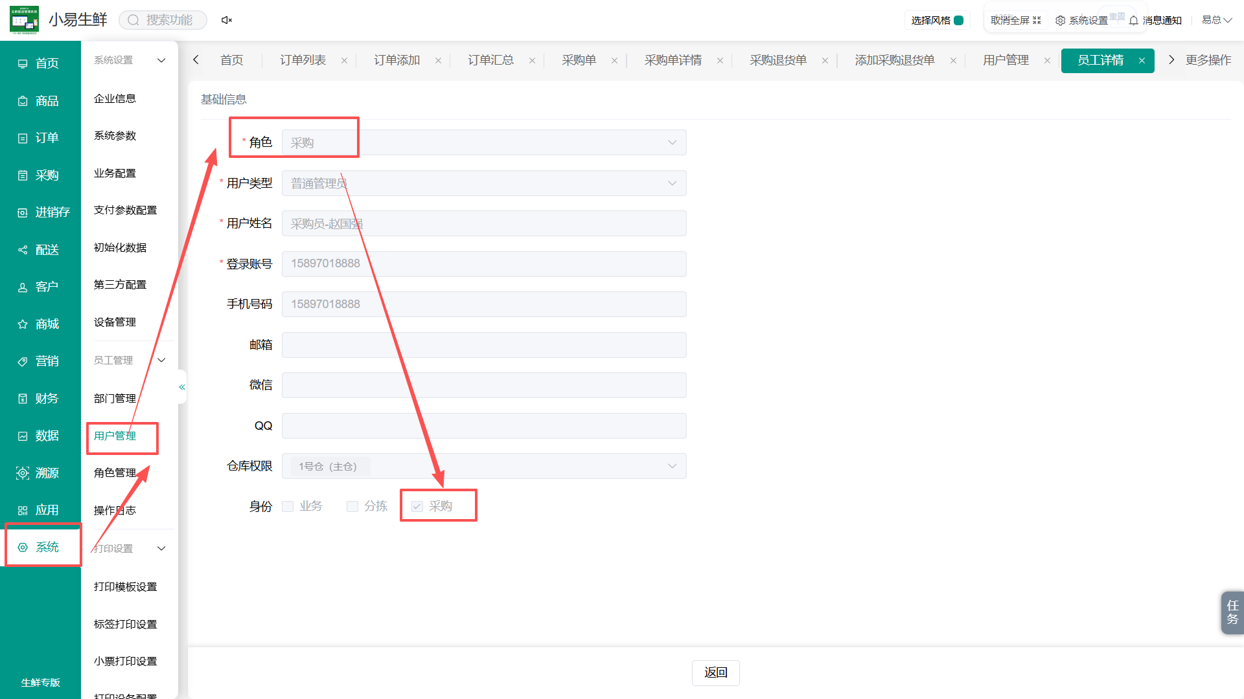The image size is (1244, 699).
Task: Open the 商品 products sidebar item
Action: (x=40, y=101)
